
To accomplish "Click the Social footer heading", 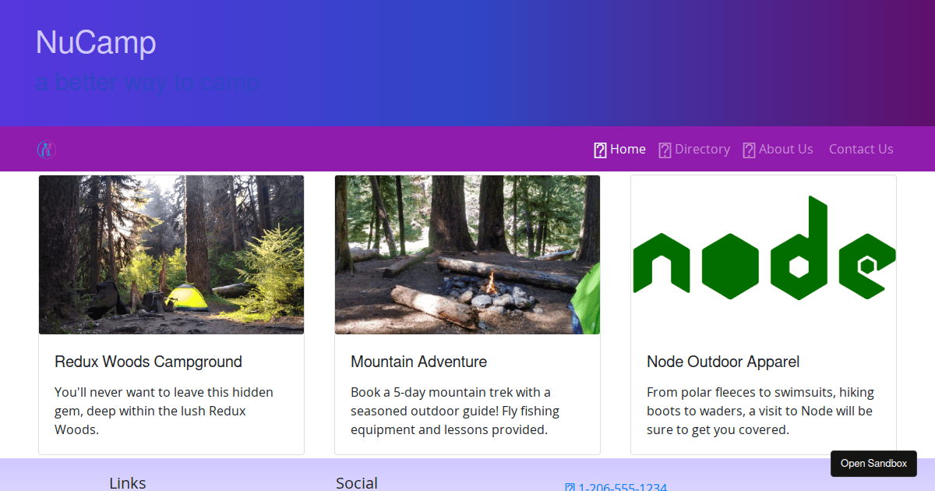I will click(x=357, y=483).
